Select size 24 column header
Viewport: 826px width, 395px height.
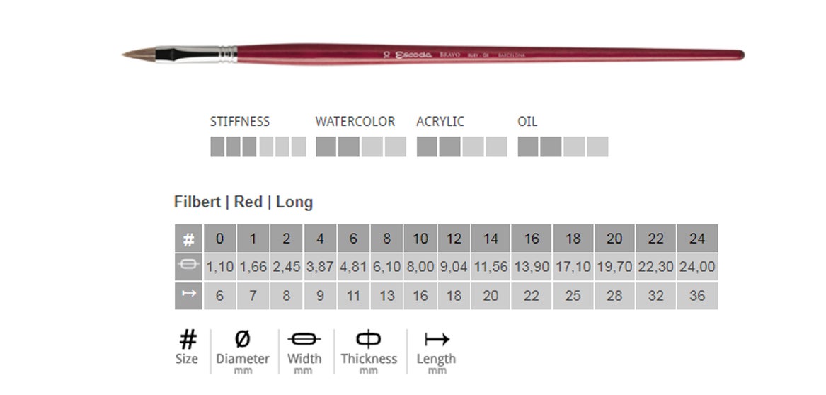click(697, 239)
